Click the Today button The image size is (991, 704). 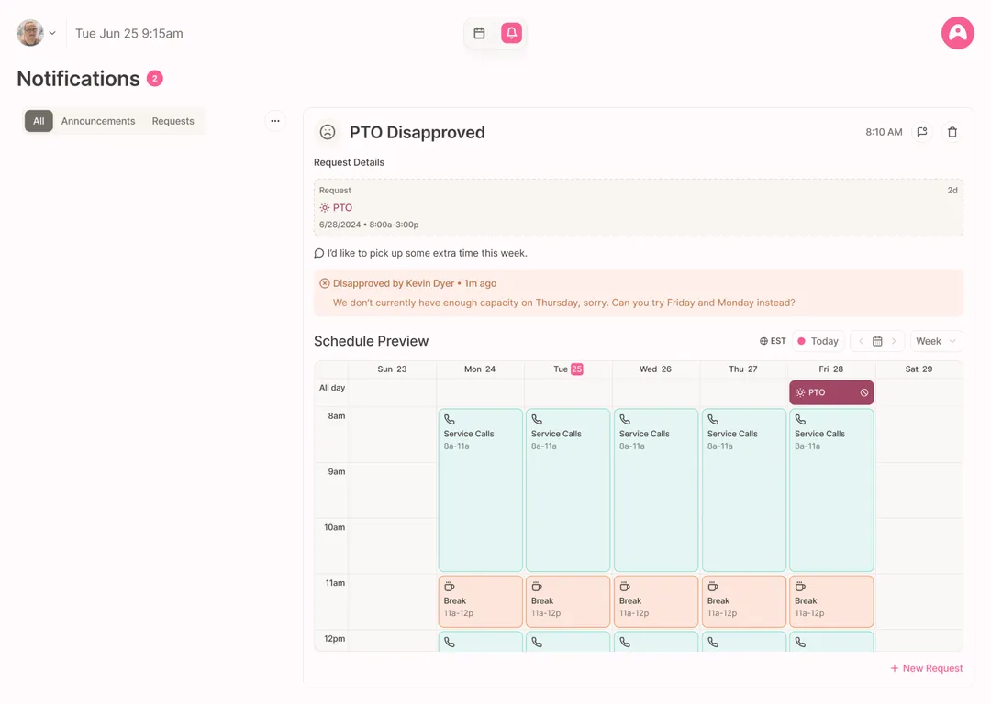[x=818, y=341]
